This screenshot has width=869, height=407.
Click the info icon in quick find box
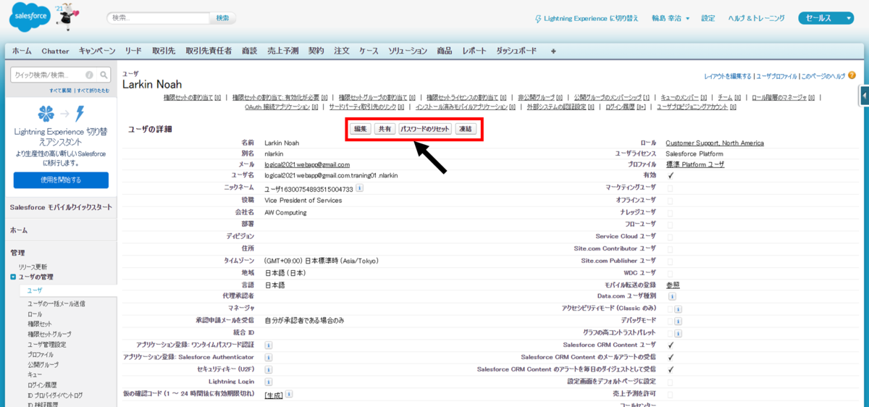point(89,75)
